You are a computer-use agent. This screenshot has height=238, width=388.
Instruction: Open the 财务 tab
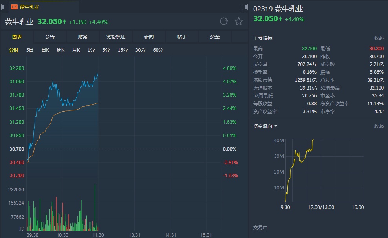click(83, 37)
